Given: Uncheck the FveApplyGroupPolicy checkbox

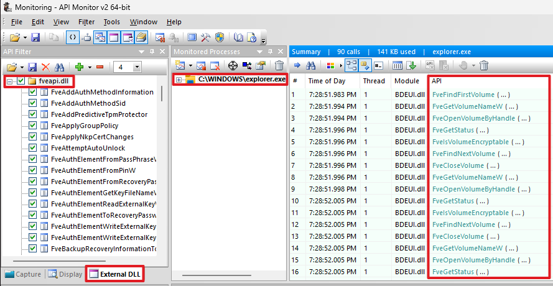Looking at the screenshot, I should tap(33, 126).
